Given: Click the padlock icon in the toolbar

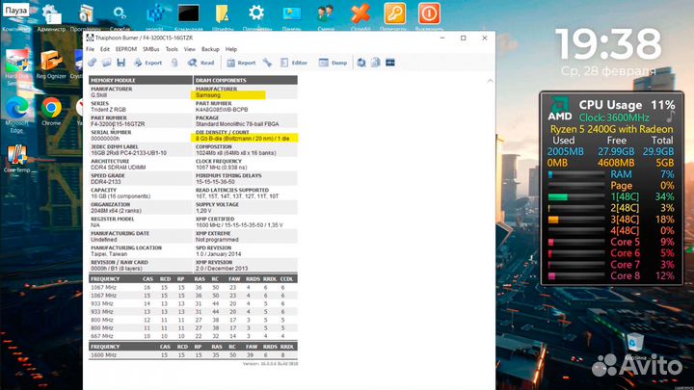Looking at the screenshot, I should (174, 63).
